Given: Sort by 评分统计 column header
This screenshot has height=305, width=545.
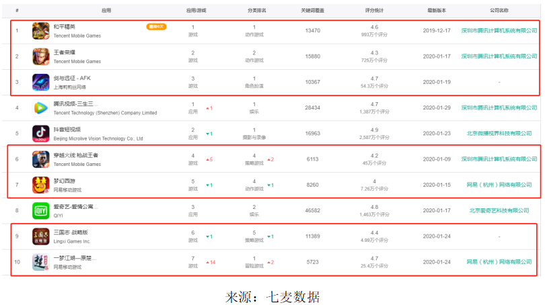Looking at the screenshot, I should click(x=374, y=10).
